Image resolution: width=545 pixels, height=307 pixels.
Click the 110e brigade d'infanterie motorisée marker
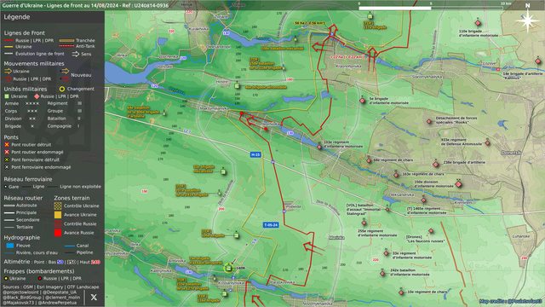tap(478, 23)
